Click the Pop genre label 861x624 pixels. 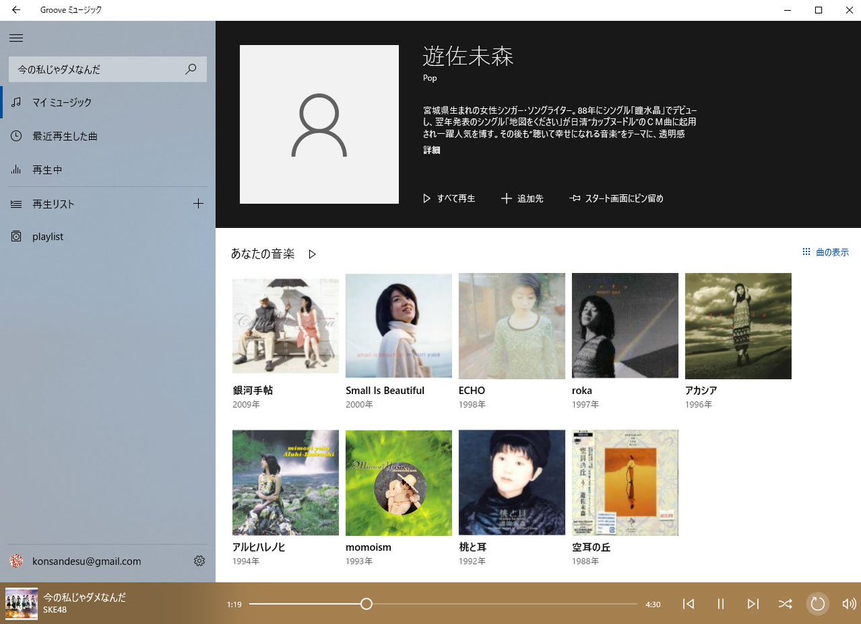click(x=430, y=78)
